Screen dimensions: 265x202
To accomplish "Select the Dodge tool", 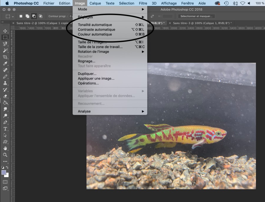I will tap(5, 116).
